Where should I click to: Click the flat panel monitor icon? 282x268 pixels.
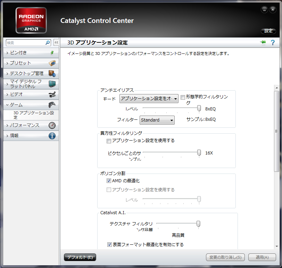52,84
